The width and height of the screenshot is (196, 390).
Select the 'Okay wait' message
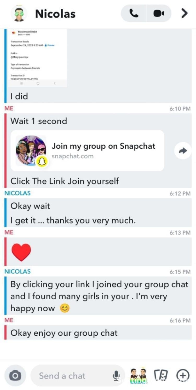(30, 206)
